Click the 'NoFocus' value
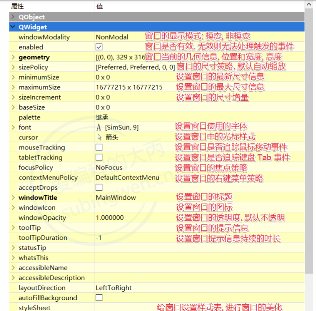The width and height of the screenshot is (316, 311). click(x=109, y=168)
